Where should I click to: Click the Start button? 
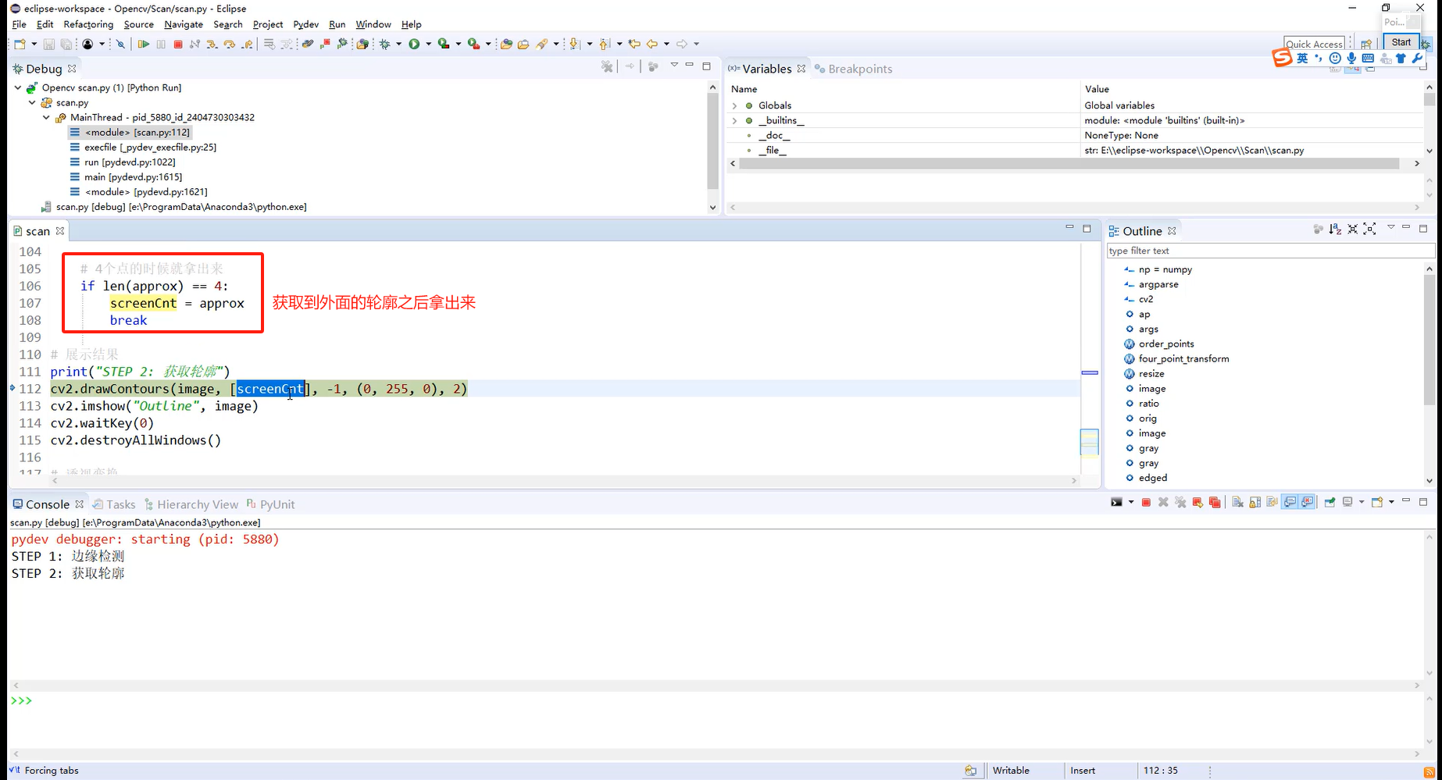tap(1401, 42)
